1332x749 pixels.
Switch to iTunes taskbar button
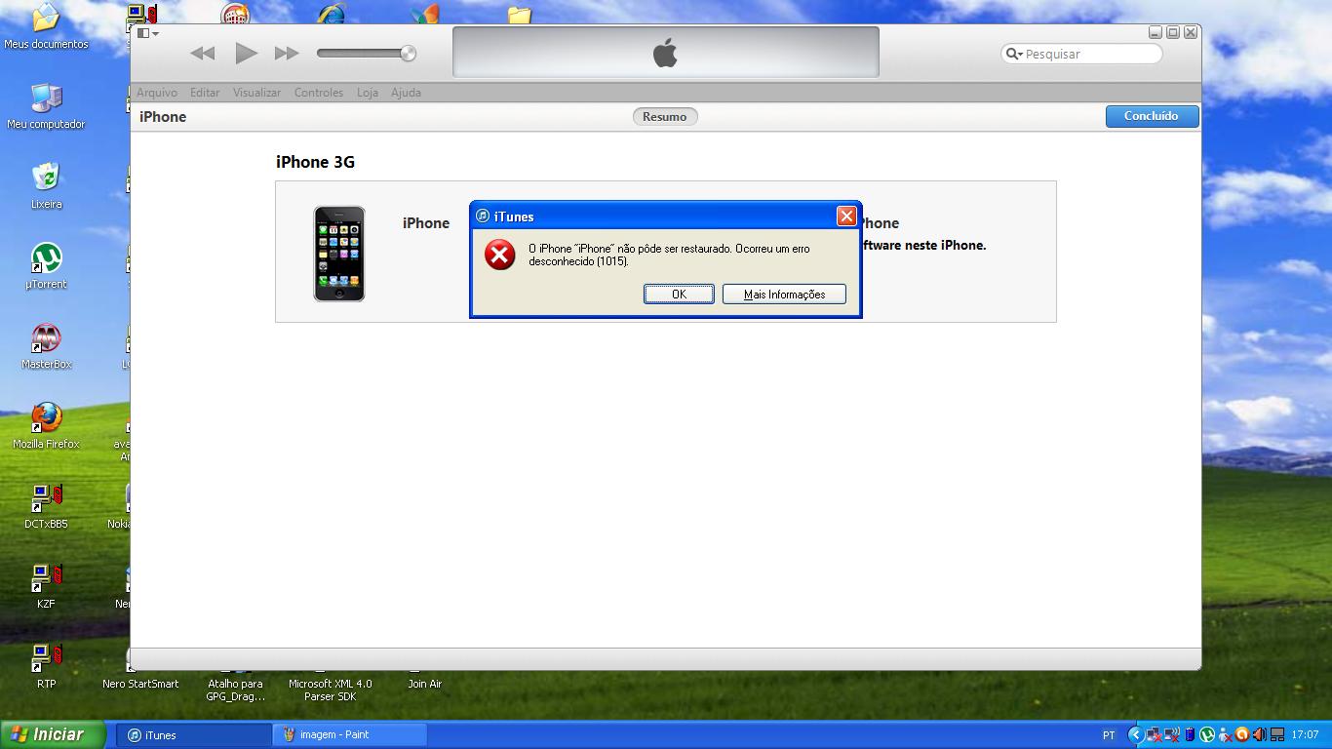(193, 735)
